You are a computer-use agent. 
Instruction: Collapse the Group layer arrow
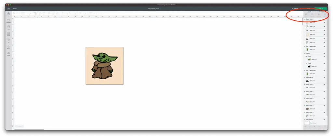305,54
